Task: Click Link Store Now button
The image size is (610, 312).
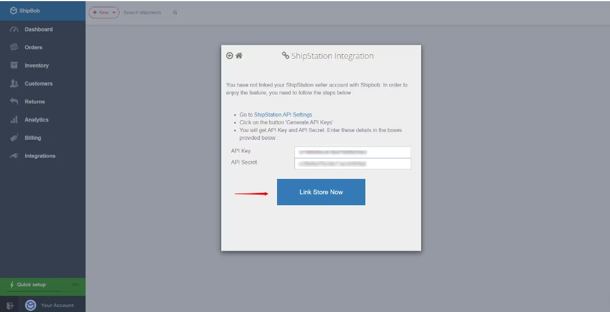Action: click(x=321, y=192)
